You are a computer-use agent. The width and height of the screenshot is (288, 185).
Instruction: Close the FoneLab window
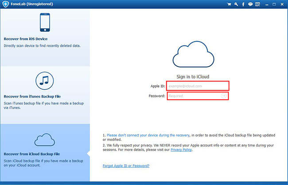click(x=282, y=4)
